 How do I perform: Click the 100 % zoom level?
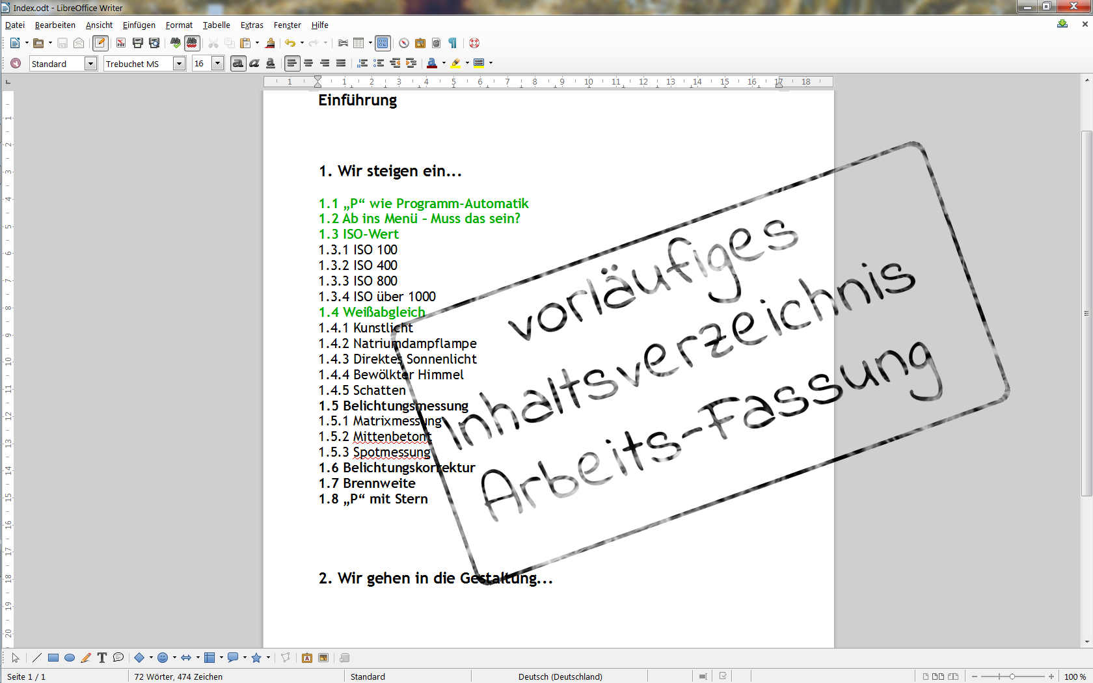point(1075,676)
